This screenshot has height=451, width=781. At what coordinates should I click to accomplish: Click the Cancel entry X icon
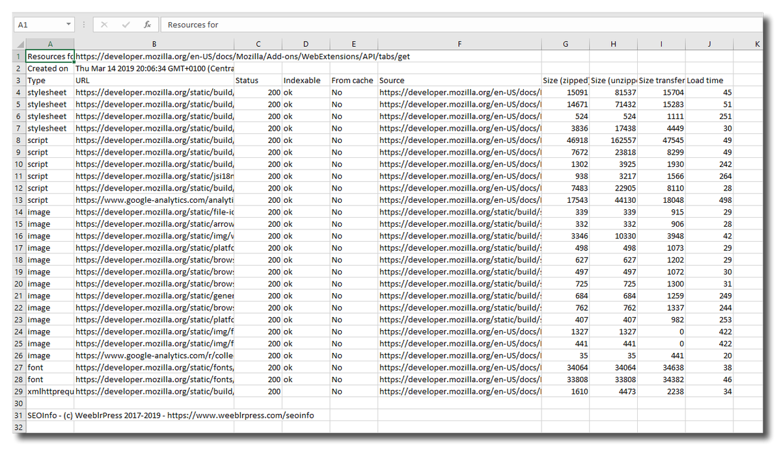[x=105, y=25]
